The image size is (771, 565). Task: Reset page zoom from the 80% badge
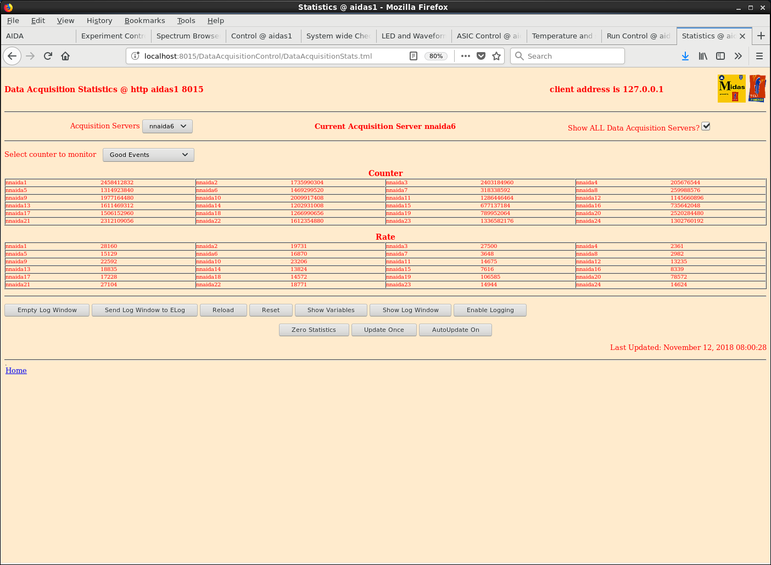pyautogui.click(x=436, y=56)
